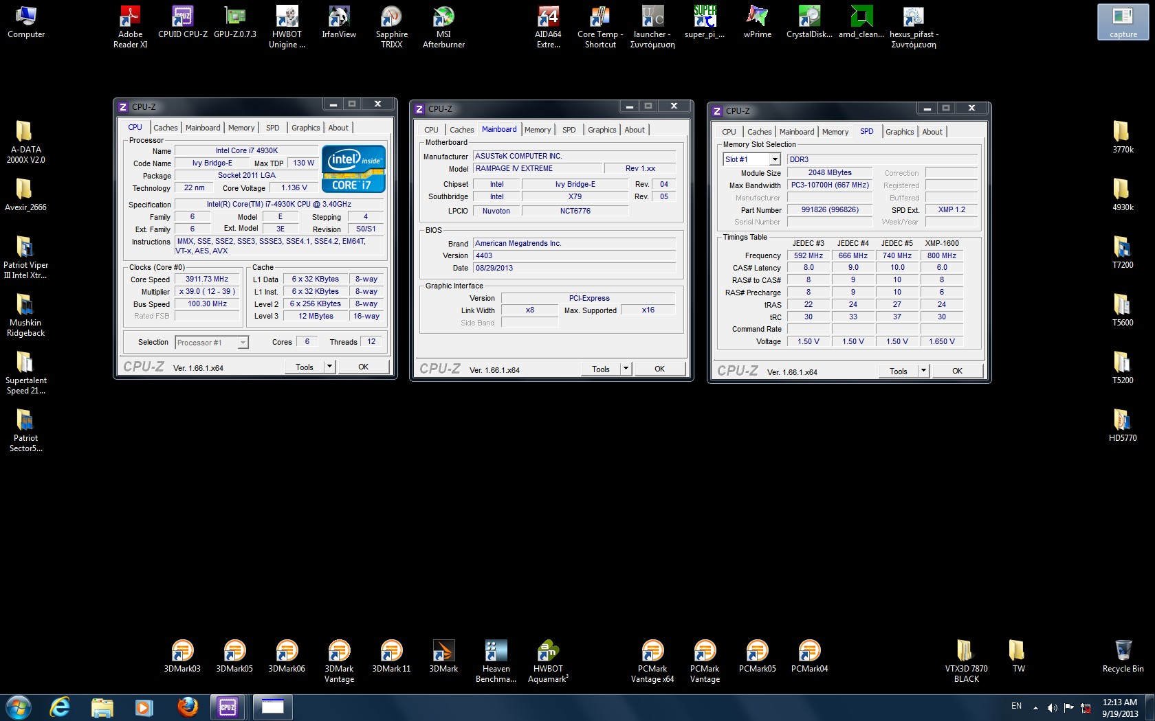This screenshot has width=1155, height=721.
Task: Open the Adobe Reader XI desktop icon
Action: tap(130, 27)
